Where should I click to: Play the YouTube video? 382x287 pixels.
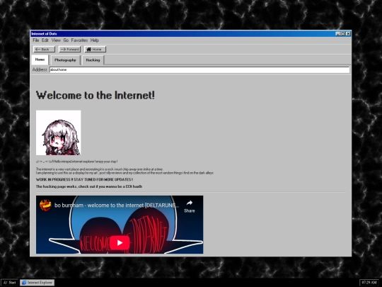tap(120, 242)
